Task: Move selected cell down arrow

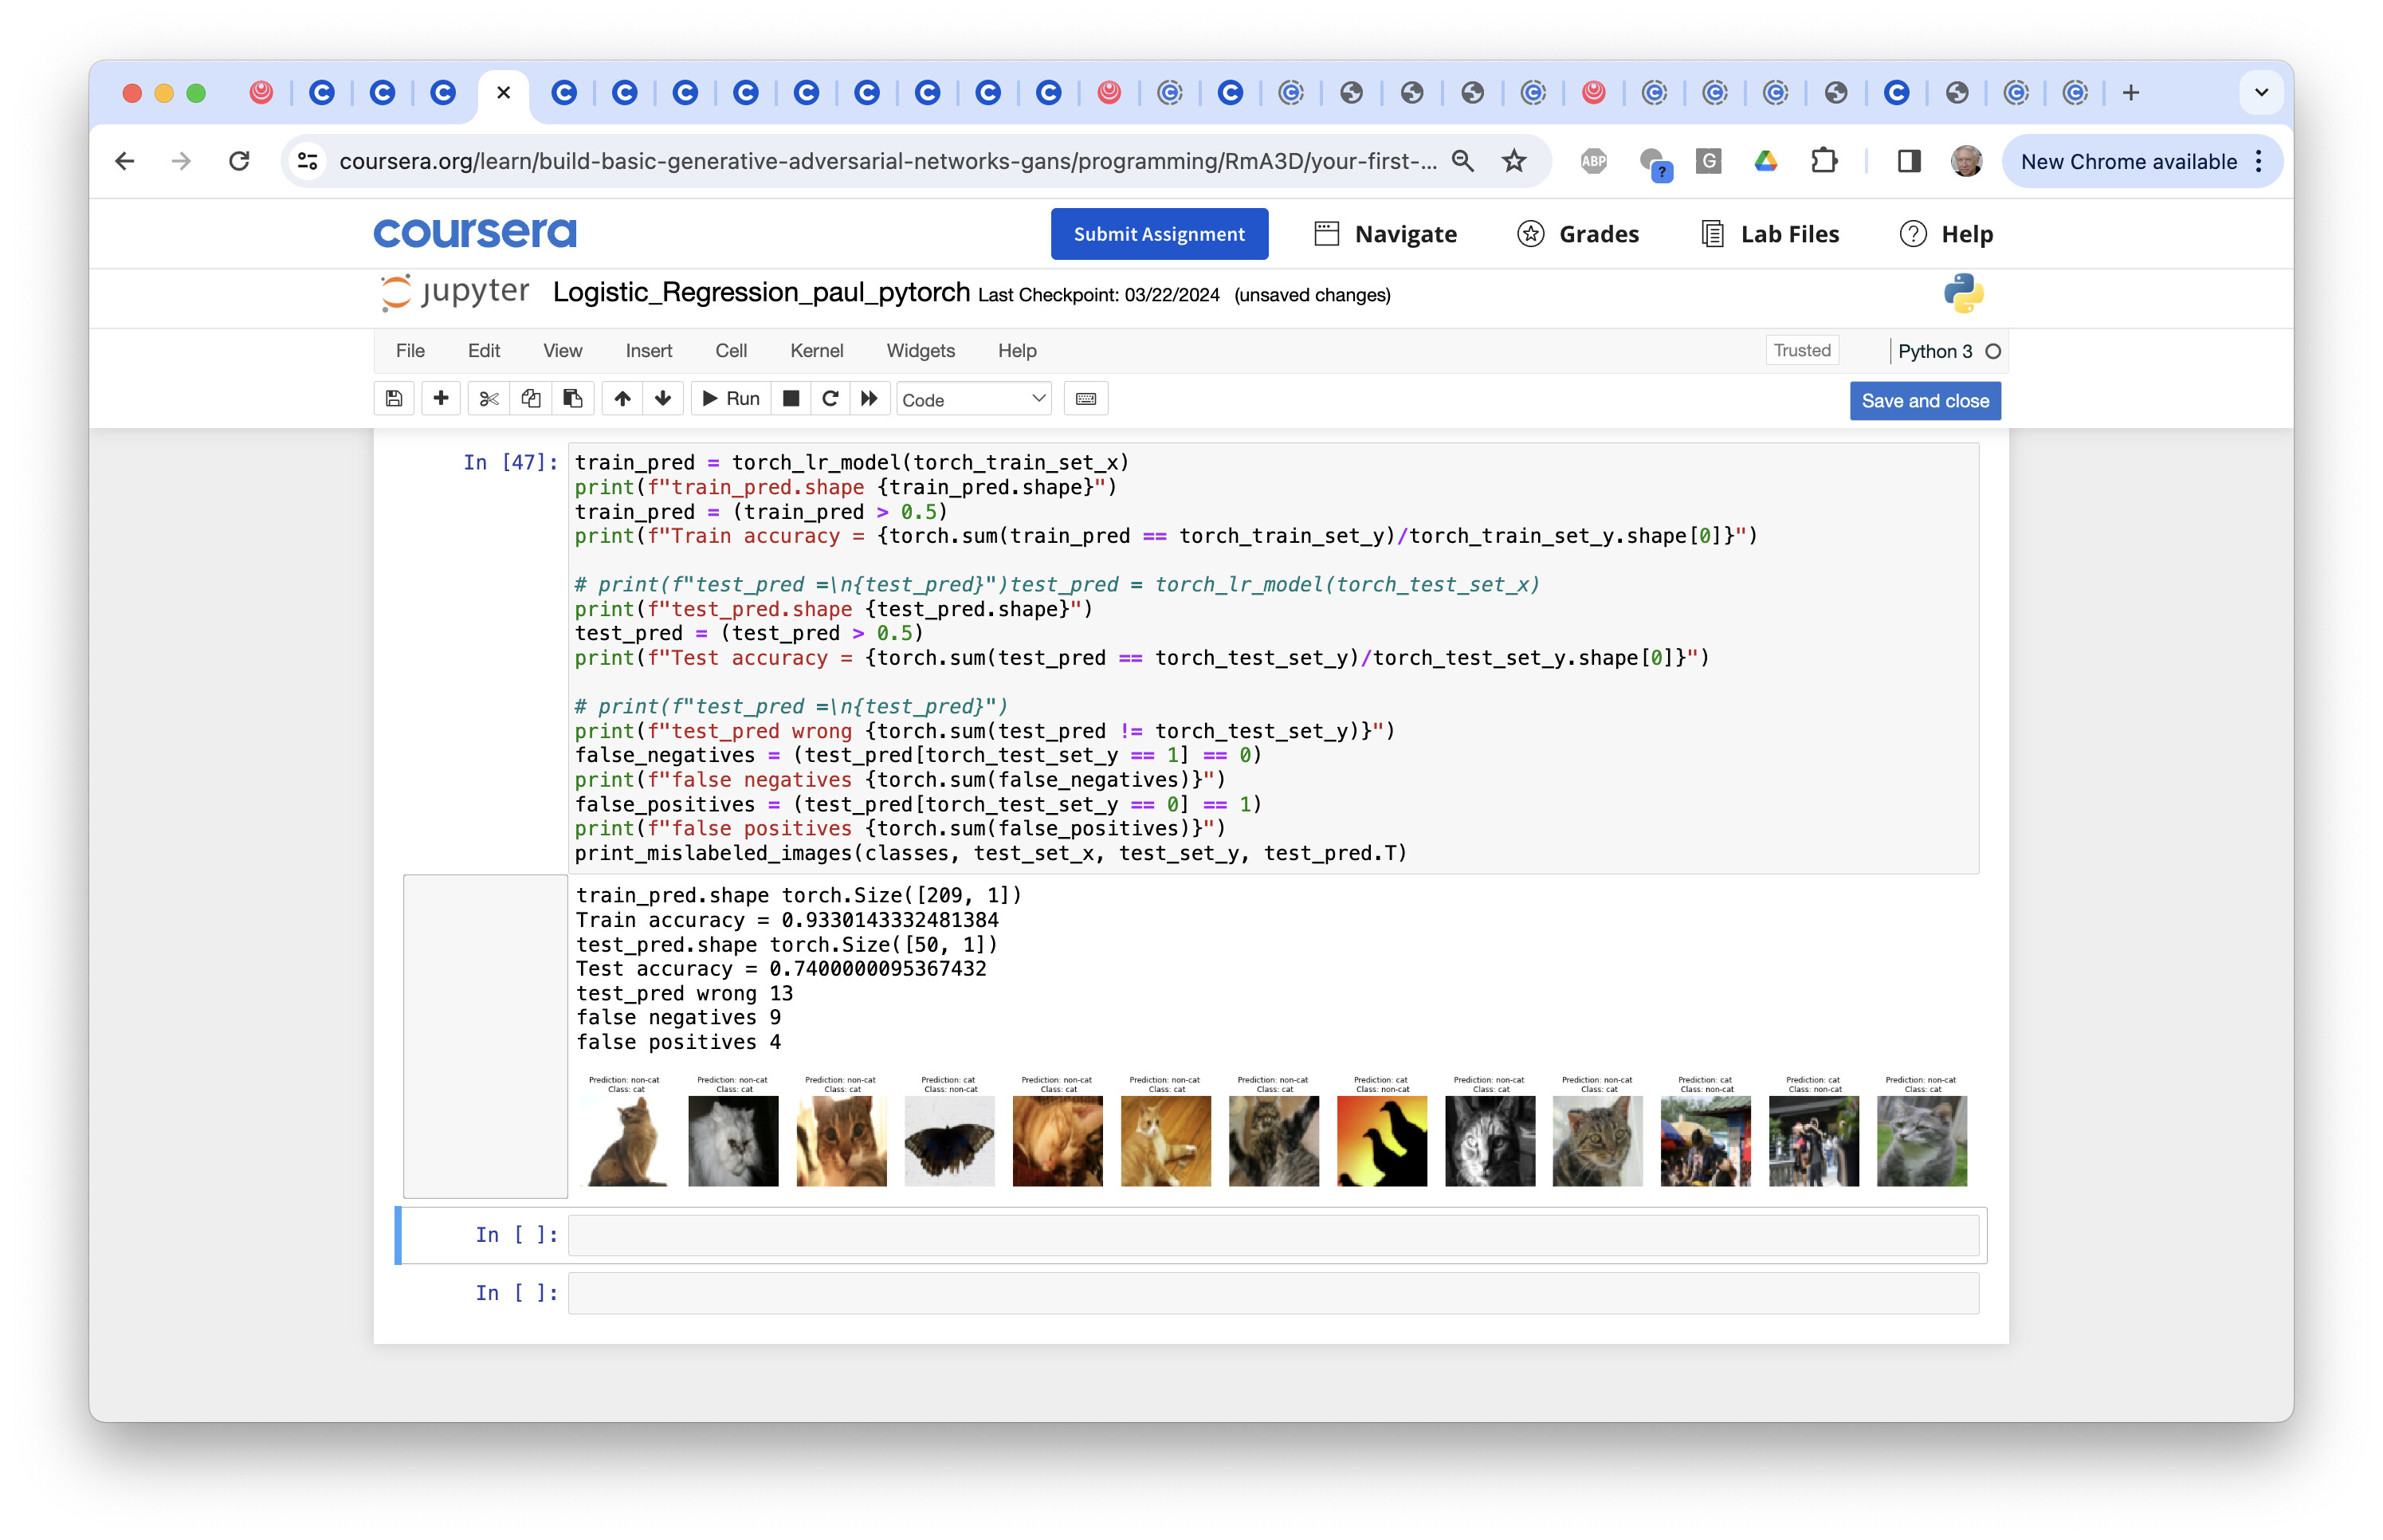Action: pos(663,399)
